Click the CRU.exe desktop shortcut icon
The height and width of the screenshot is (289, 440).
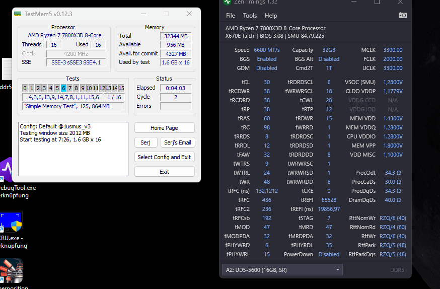coord(11,222)
